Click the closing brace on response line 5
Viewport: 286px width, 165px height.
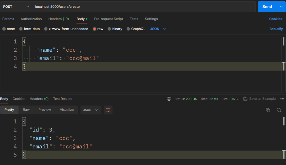[24, 155]
